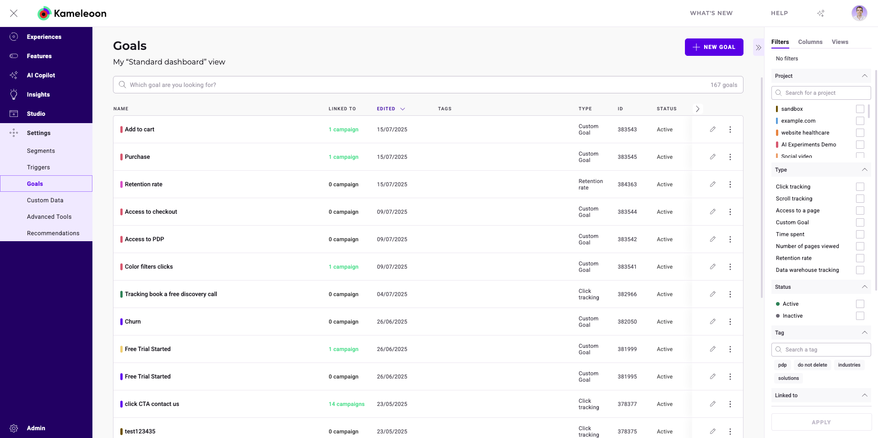Screen dimensions: 878x438
Task: Open more options for Add to cart
Action: coord(730,130)
